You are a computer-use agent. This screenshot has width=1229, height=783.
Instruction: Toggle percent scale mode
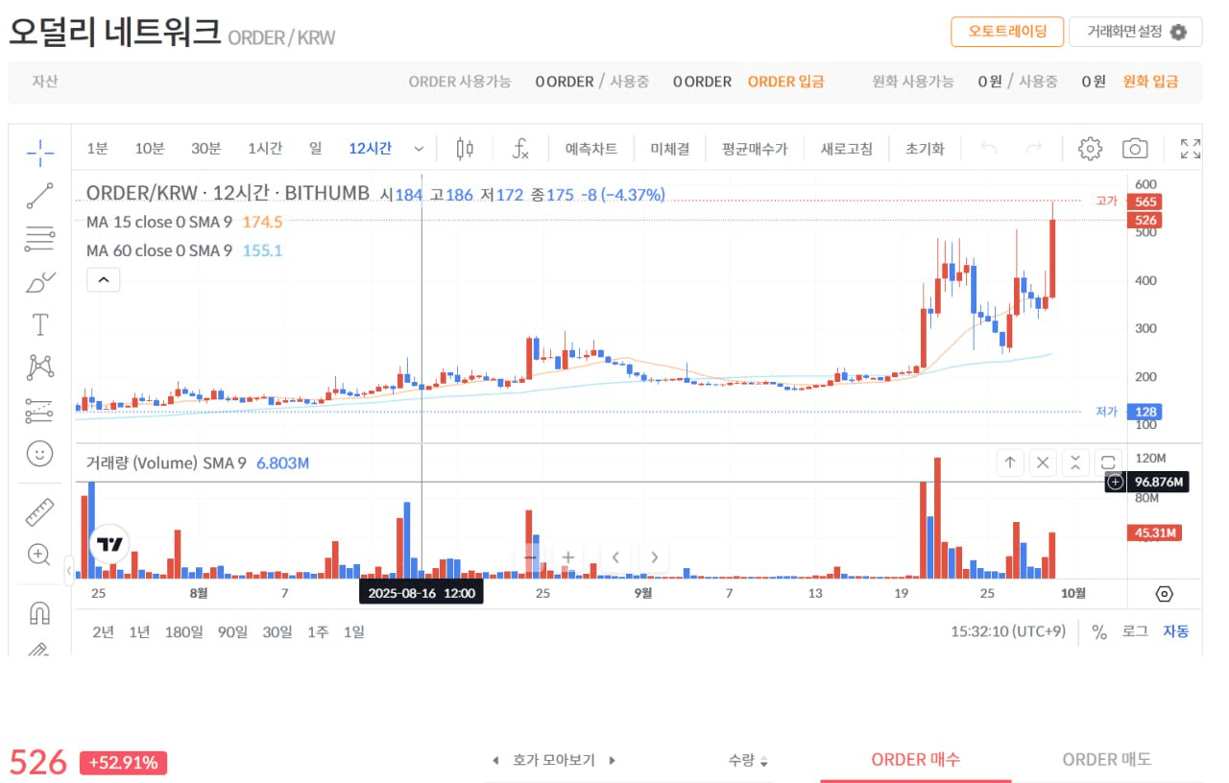coord(1099,632)
